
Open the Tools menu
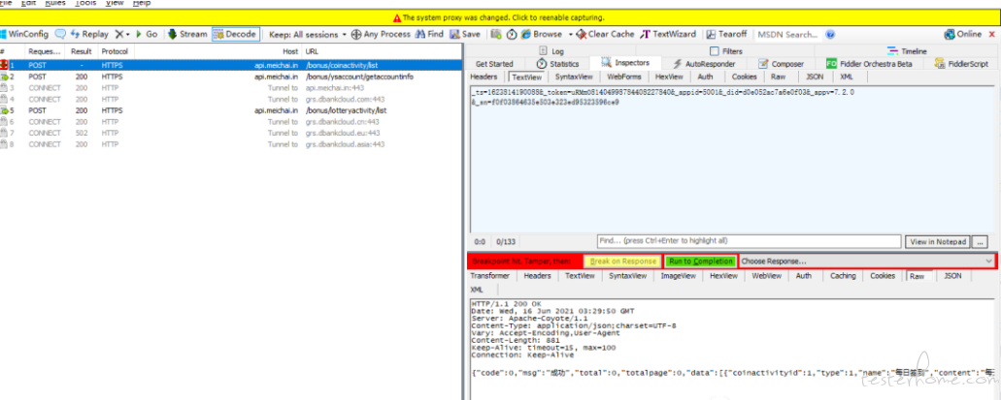click(84, 3)
